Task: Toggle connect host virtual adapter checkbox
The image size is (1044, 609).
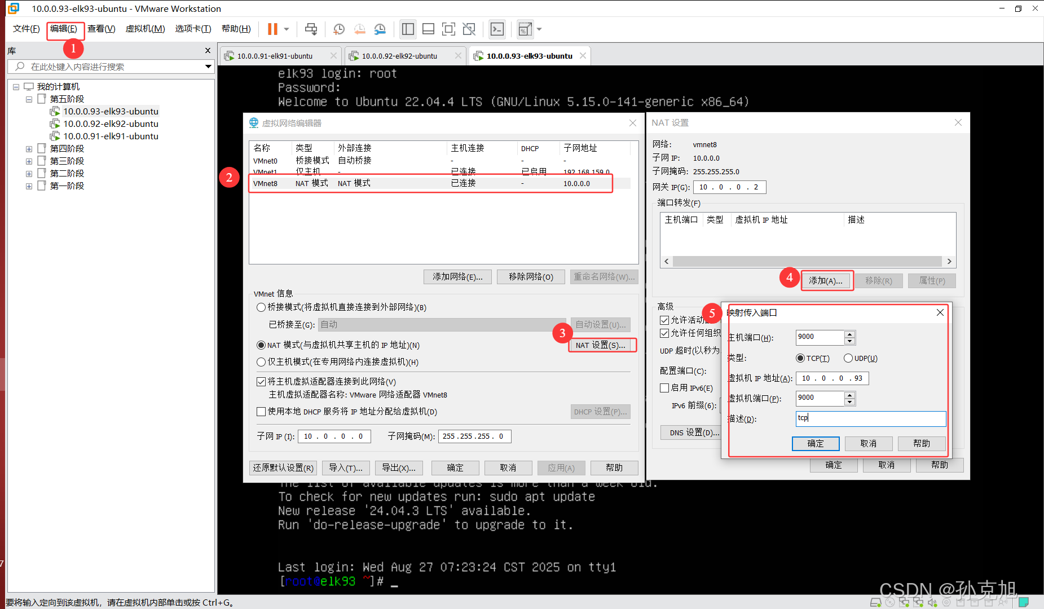Action: pos(261,382)
